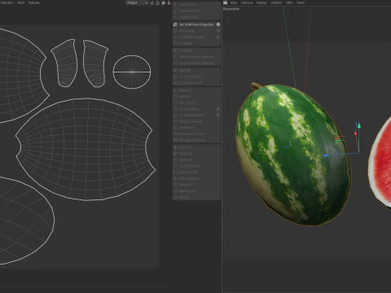The image size is (391, 293).
Task: Choose Flip Sequence command
Action: point(196,178)
